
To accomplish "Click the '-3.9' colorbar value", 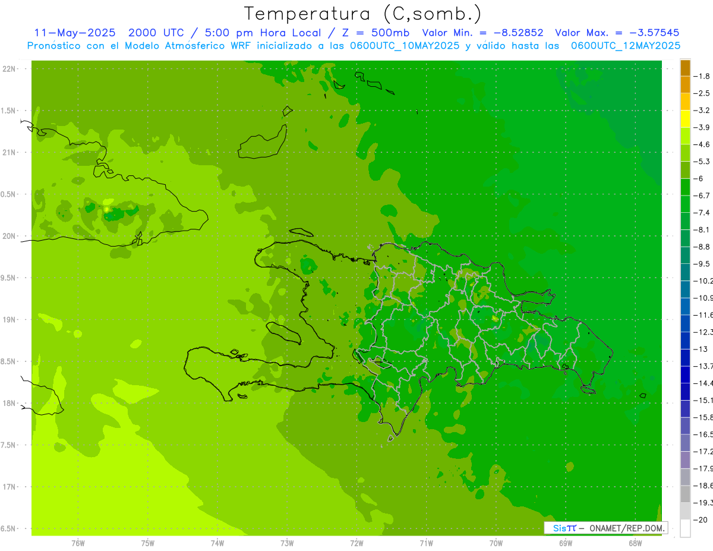I will (702, 127).
